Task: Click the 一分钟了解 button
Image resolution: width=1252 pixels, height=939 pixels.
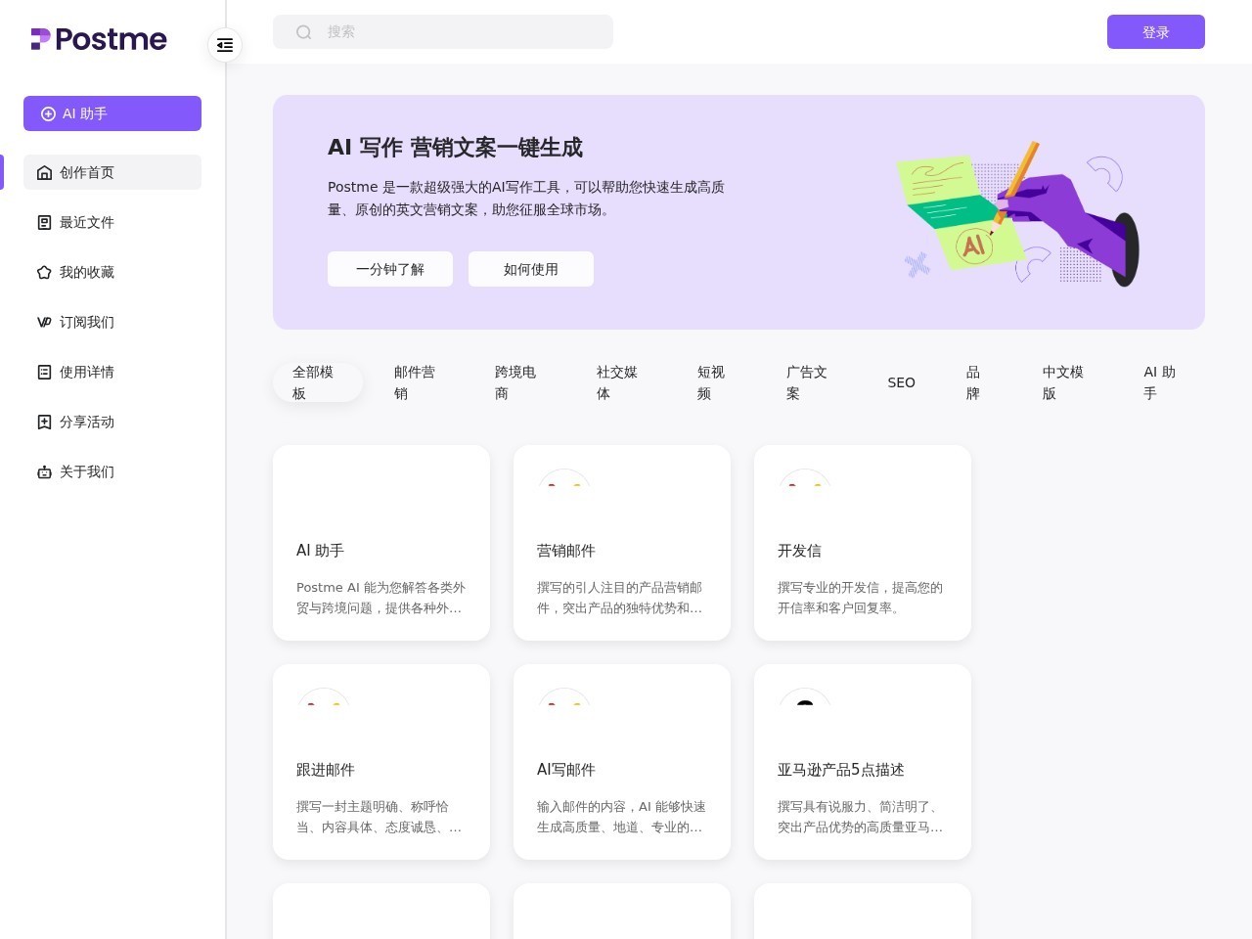Action: pos(390,269)
